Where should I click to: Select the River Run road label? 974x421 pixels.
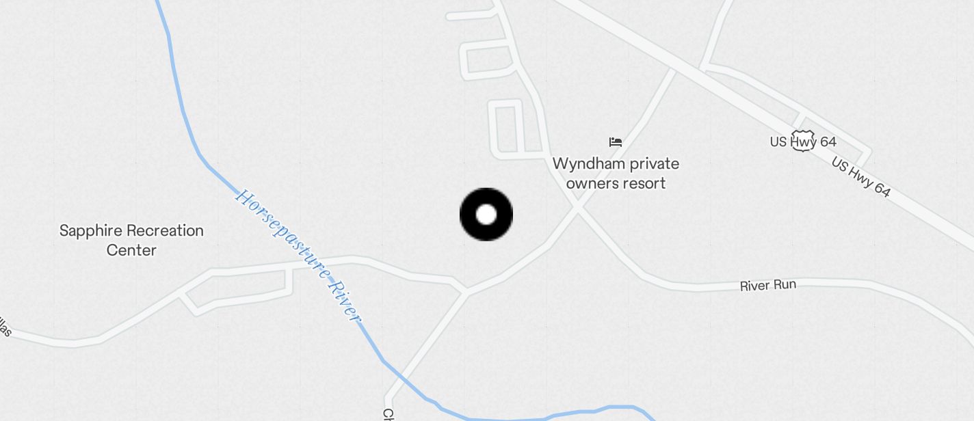tap(768, 285)
